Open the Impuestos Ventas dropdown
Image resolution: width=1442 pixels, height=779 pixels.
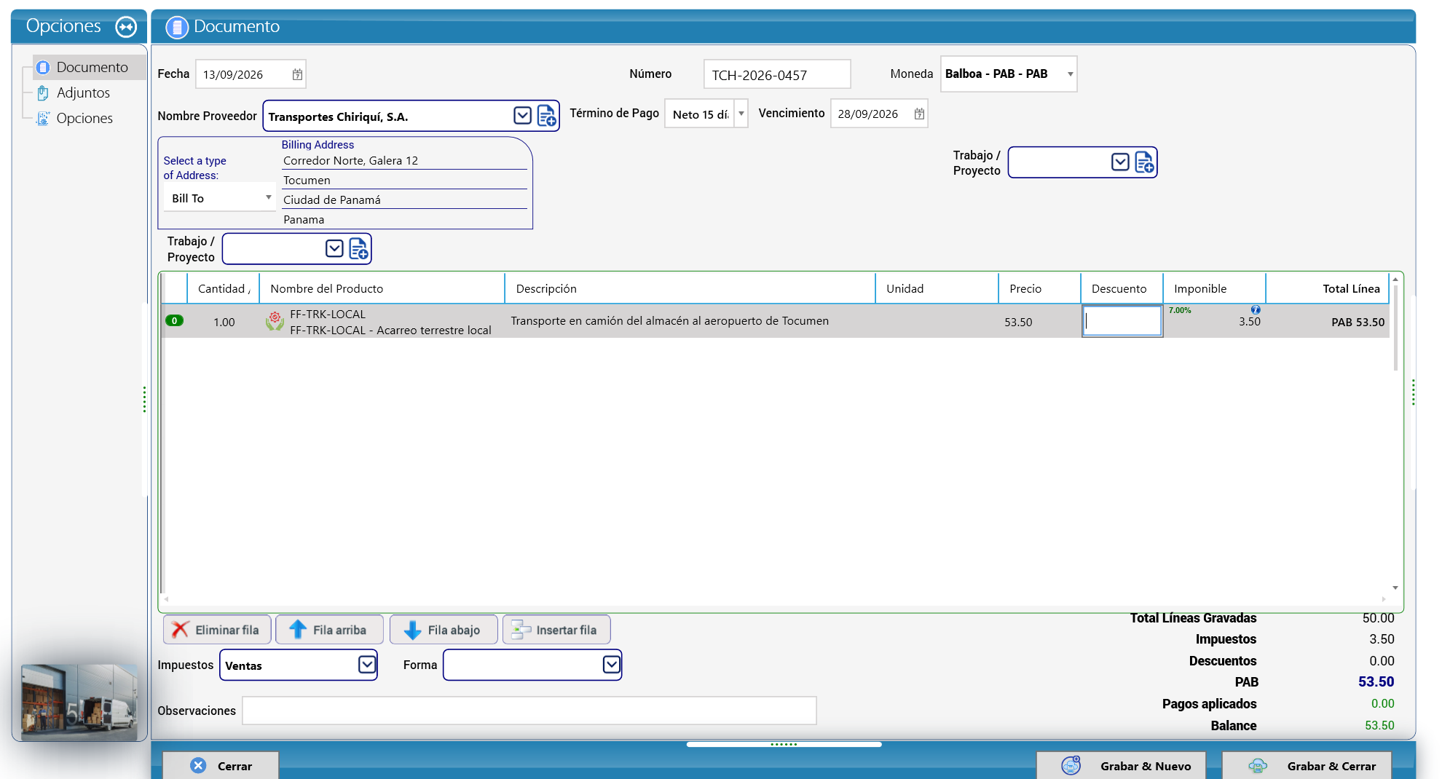tap(367, 665)
